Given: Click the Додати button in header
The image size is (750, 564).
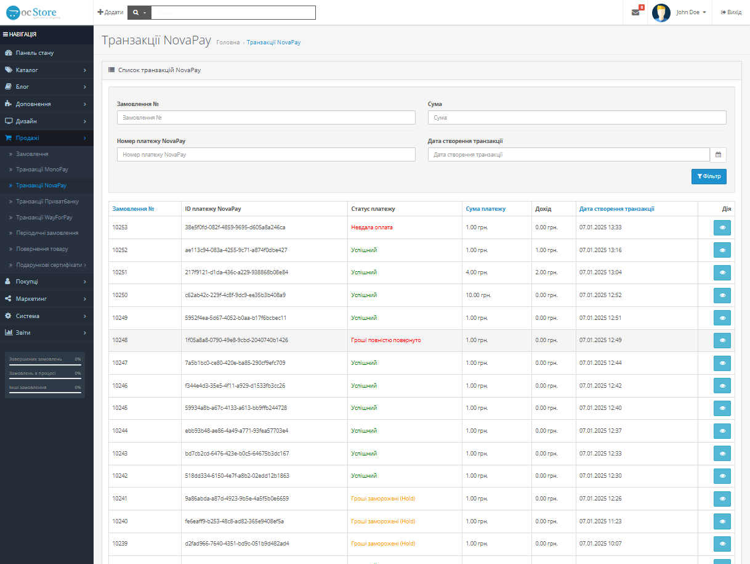Looking at the screenshot, I should pyautogui.click(x=111, y=12).
